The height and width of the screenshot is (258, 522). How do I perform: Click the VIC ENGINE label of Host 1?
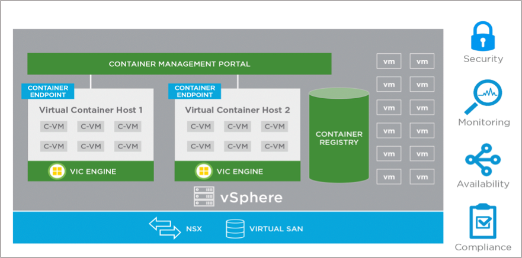pos(93,172)
